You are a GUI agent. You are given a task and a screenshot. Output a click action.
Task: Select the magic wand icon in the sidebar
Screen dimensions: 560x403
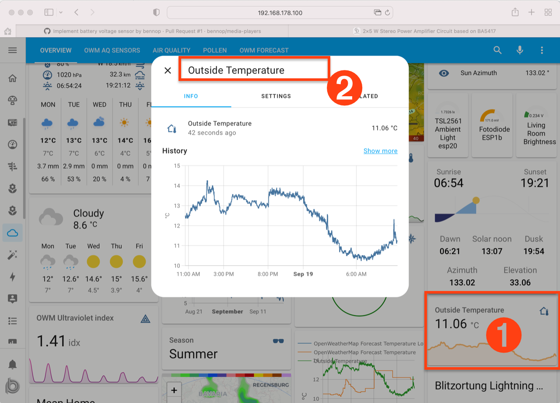[x=13, y=254]
